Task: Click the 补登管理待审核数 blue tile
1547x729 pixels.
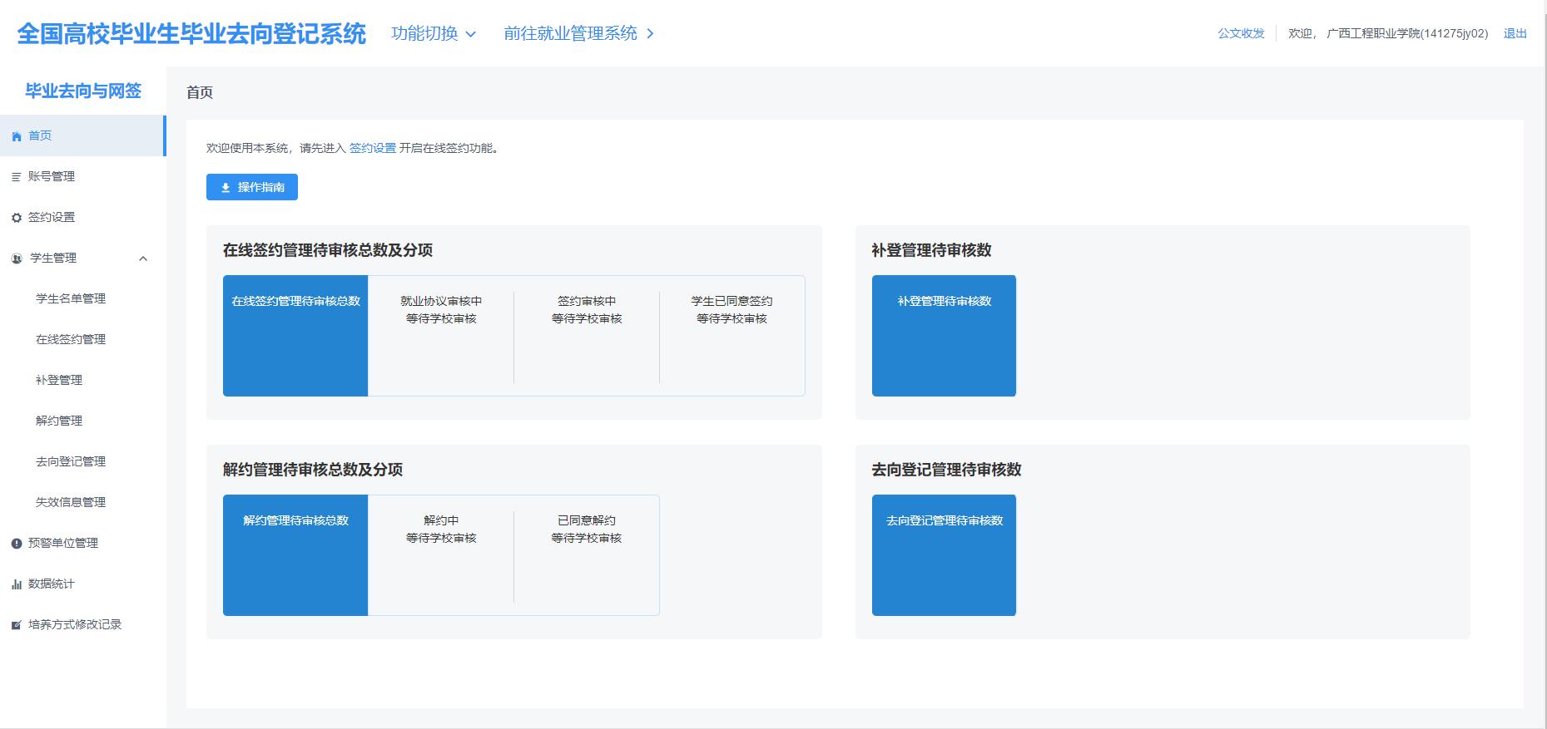Action: pos(944,335)
